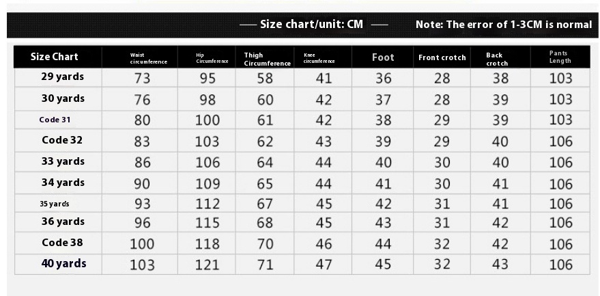Select the 40 yards row label

pyautogui.click(x=63, y=263)
